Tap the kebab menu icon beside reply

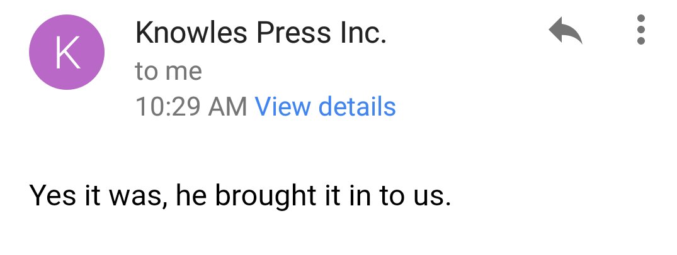(640, 30)
